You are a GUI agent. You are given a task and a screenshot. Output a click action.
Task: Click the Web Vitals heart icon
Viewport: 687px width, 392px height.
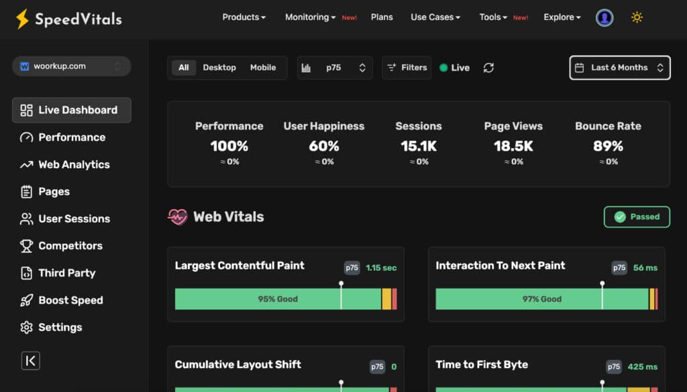(x=177, y=216)
